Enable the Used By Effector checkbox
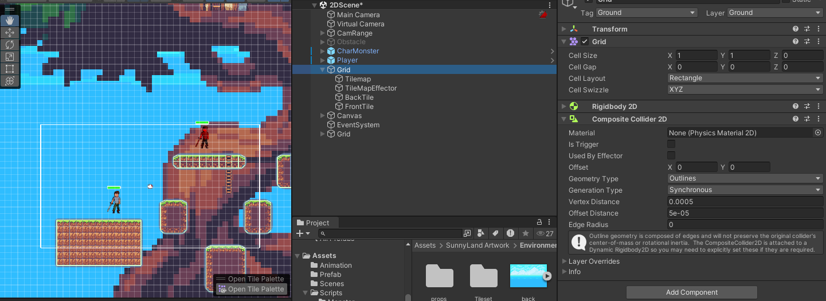Viewport: 826px width, 301px height. click(671, 155)
